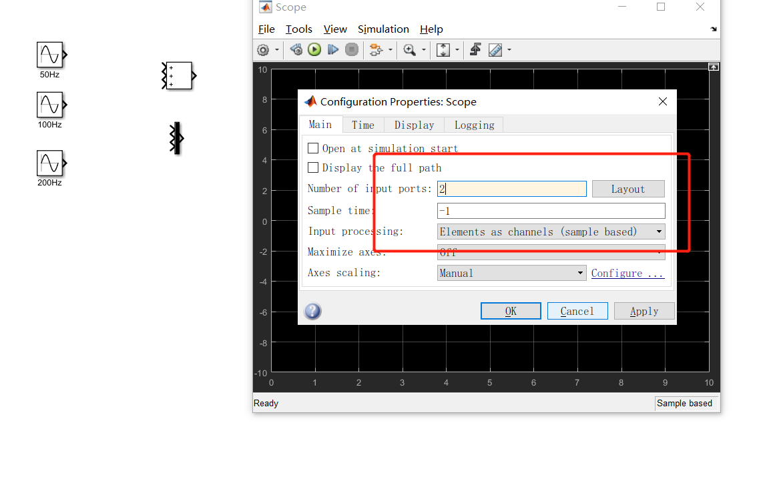This screenshot has width=767, height=477.
Task: Click the Sample time input field
Action: coord(551,211)
